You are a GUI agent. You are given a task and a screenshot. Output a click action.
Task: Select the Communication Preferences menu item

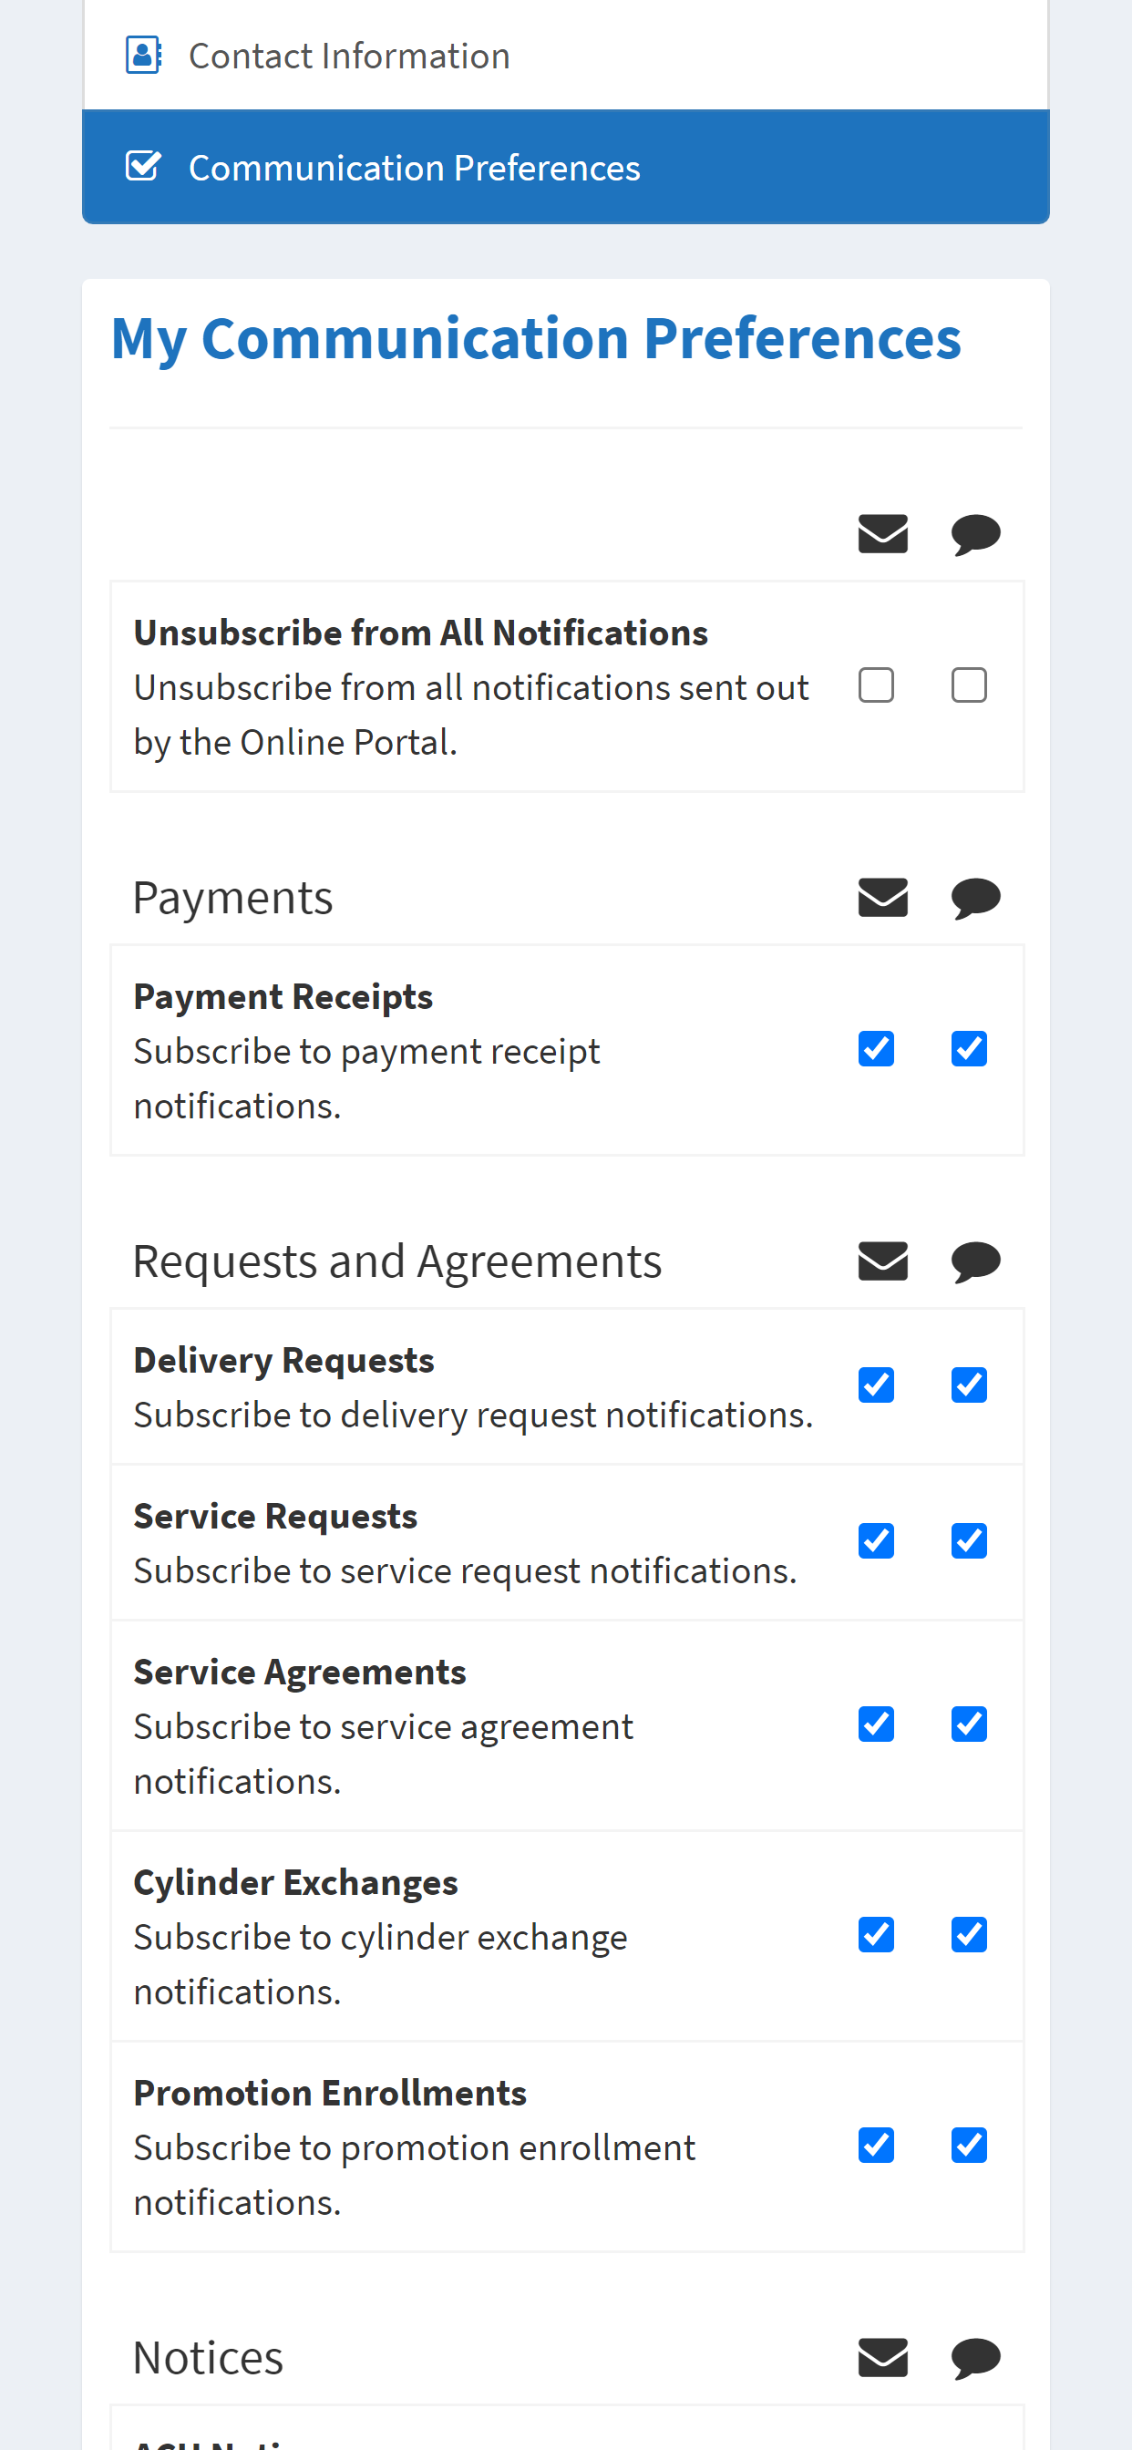coord(566,167)
